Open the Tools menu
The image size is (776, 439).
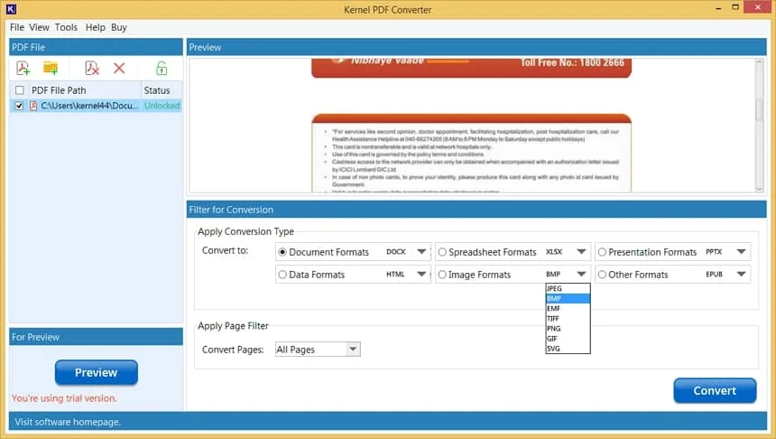click(66, 27)
